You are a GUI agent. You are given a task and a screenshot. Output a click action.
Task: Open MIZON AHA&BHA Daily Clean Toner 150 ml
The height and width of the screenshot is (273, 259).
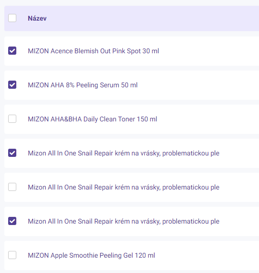(93, 119)
